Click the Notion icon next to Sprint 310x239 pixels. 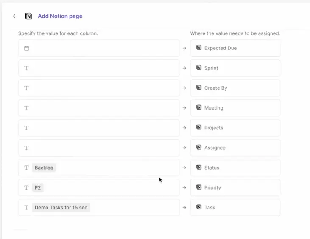pos(199,67)
